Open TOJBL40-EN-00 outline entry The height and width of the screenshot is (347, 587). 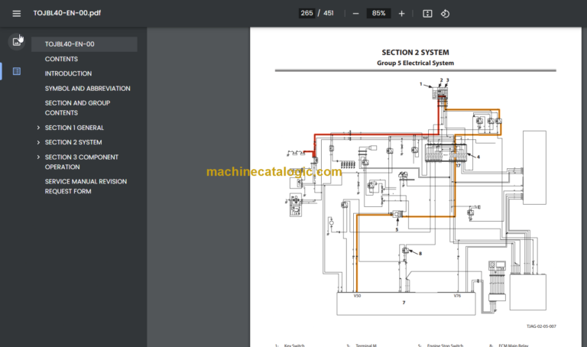69,44
